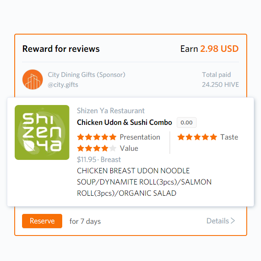Select Chicken Udon & Sushi Combo title
The image size is (261, 261).
[x=124, y=122]
